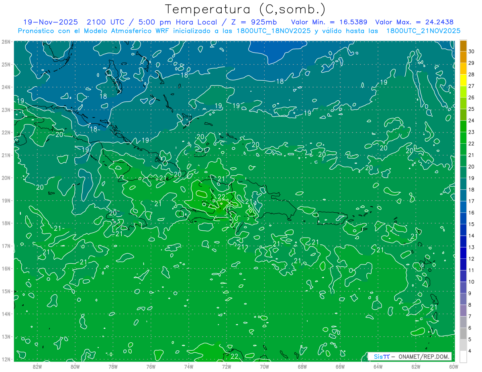Click the latitude axis label "24N"
This screenshot has height=372, width=482.
tap(6, 87)
